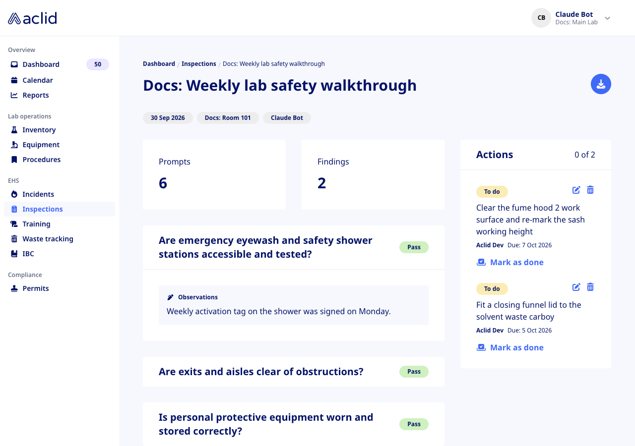Click the Docs: Room 101 tag
This screenshot has width=635, height=446.
tap(228, 118)
